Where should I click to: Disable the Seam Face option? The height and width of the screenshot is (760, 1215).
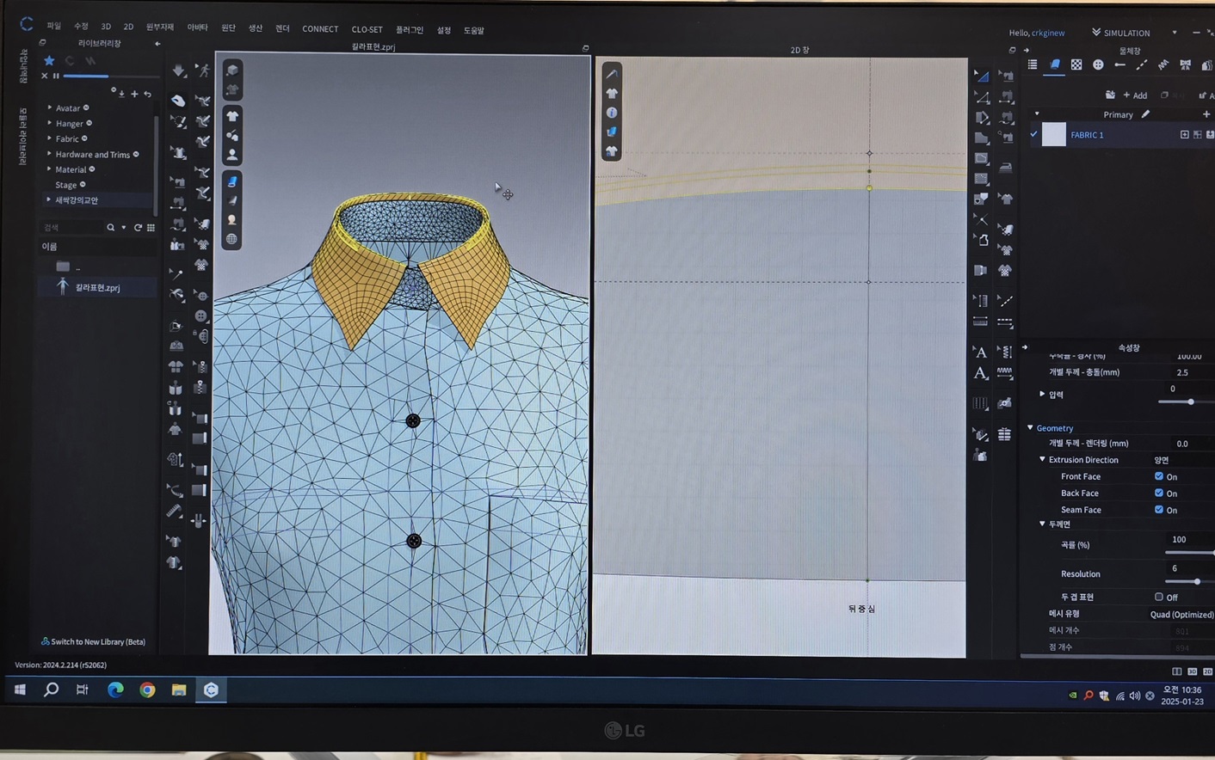click(x=1158, y=510)
